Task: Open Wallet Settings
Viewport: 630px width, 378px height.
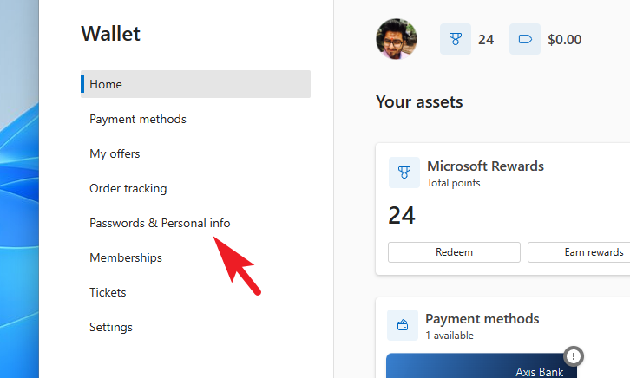Action: [x=111, y=327]
